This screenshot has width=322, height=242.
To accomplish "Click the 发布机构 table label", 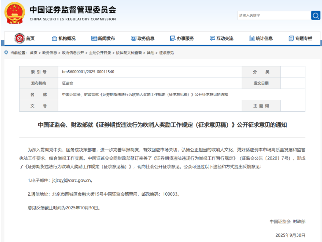I will pyautogui.click(x=39, y=83).
